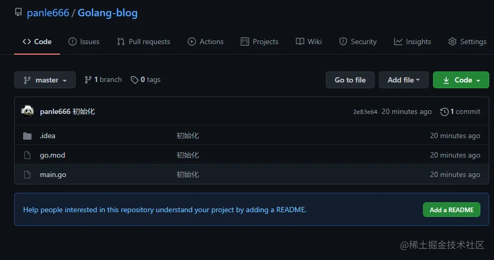This screenshot has height=260, width=494.
Task: Open the Pull requests tab
Action: coord(143,41)
